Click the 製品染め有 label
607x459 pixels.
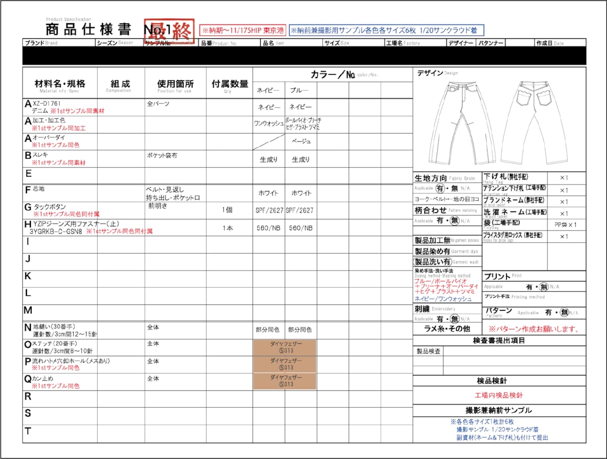(432, 252)
